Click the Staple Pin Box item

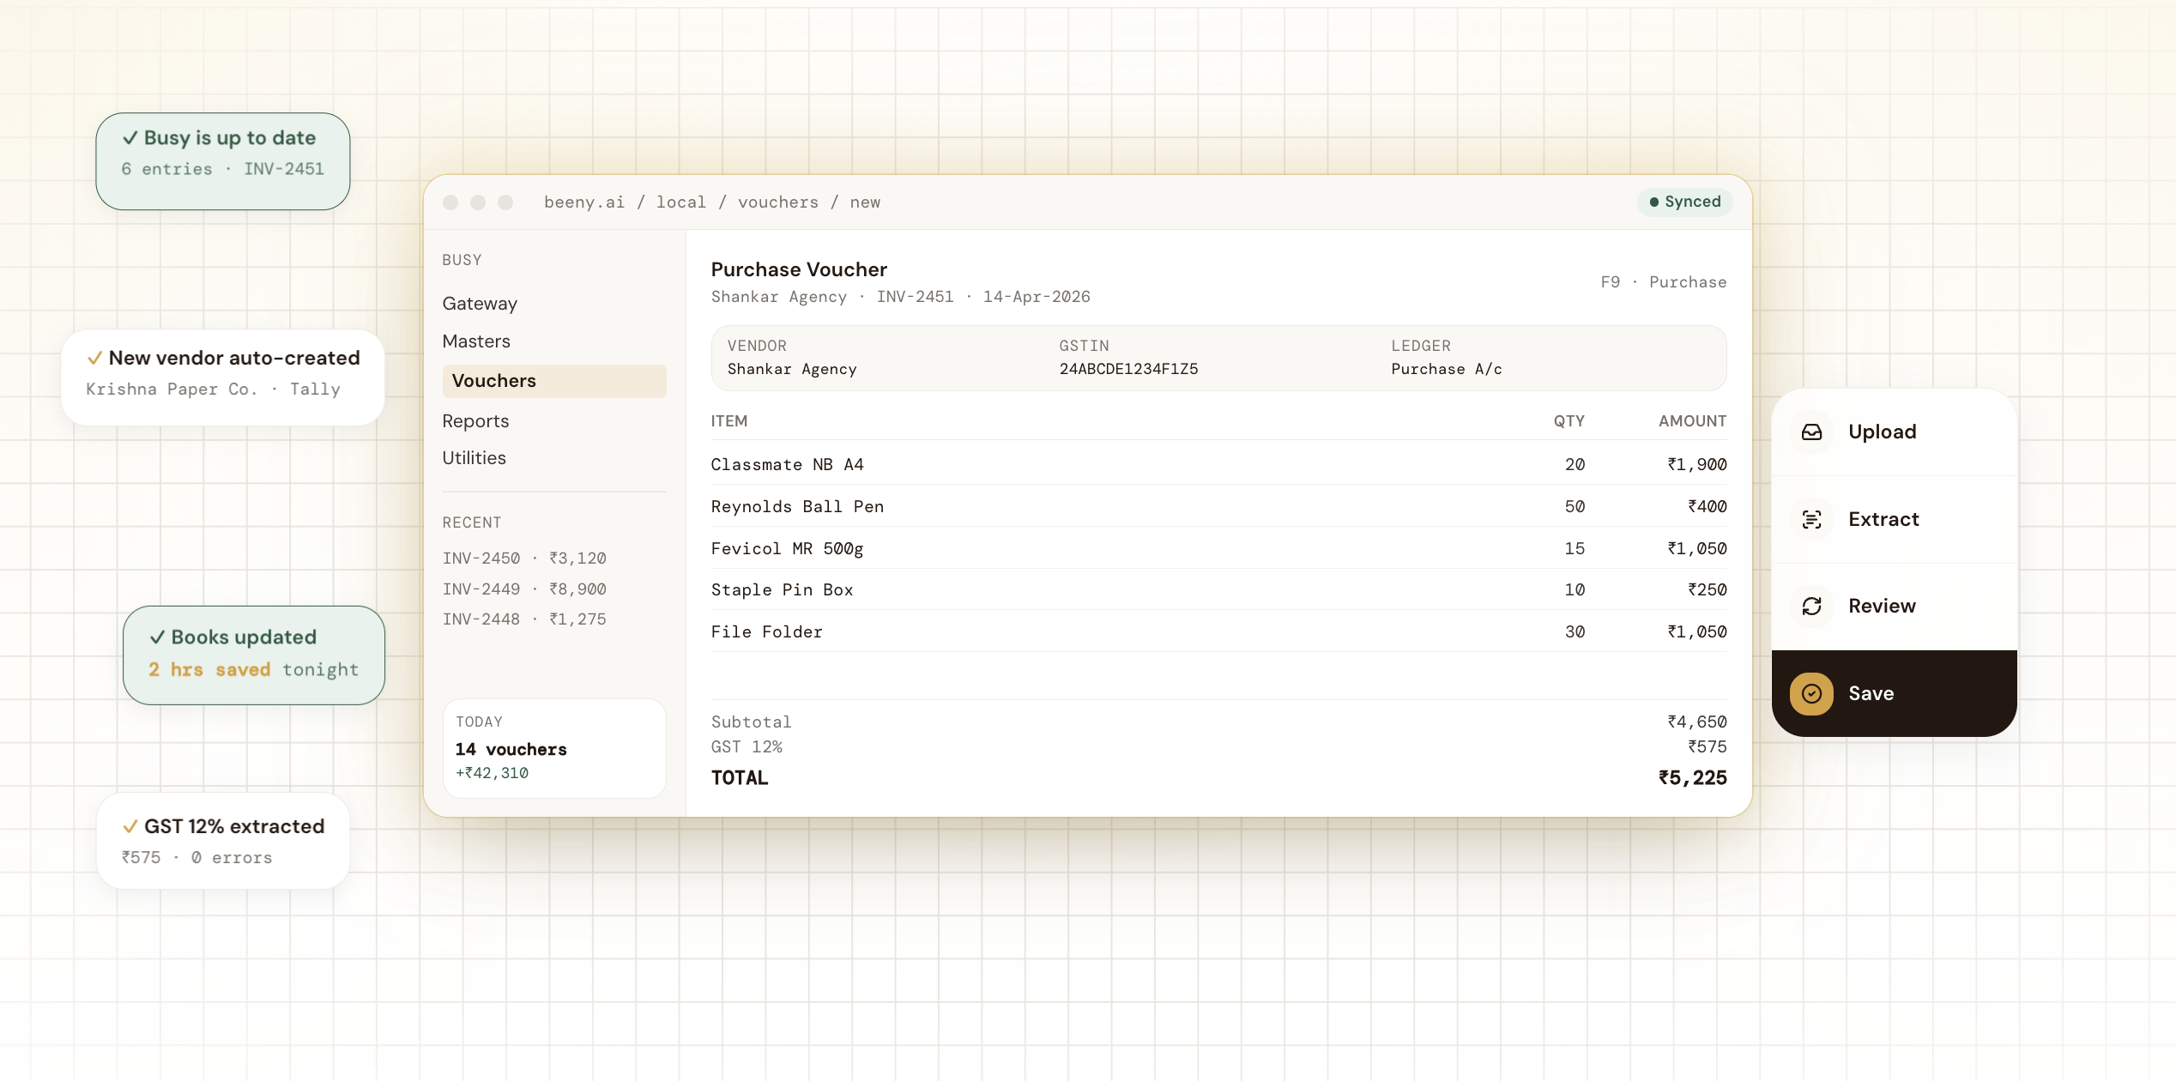[x=782, y=589]
